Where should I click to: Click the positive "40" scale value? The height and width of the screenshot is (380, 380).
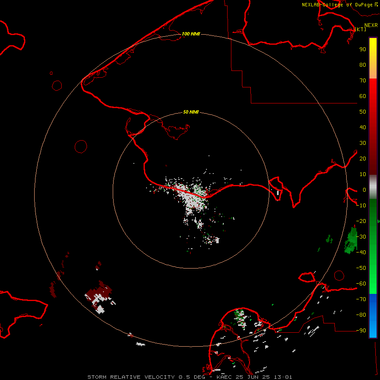click(x=363, y=127)
